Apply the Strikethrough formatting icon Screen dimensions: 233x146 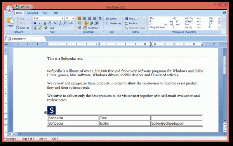click(55, 23)
